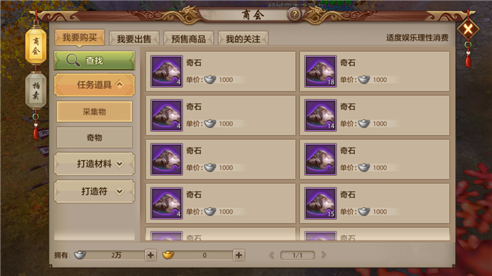
Task: Go to previous page arrow
Action: point(272,255)
